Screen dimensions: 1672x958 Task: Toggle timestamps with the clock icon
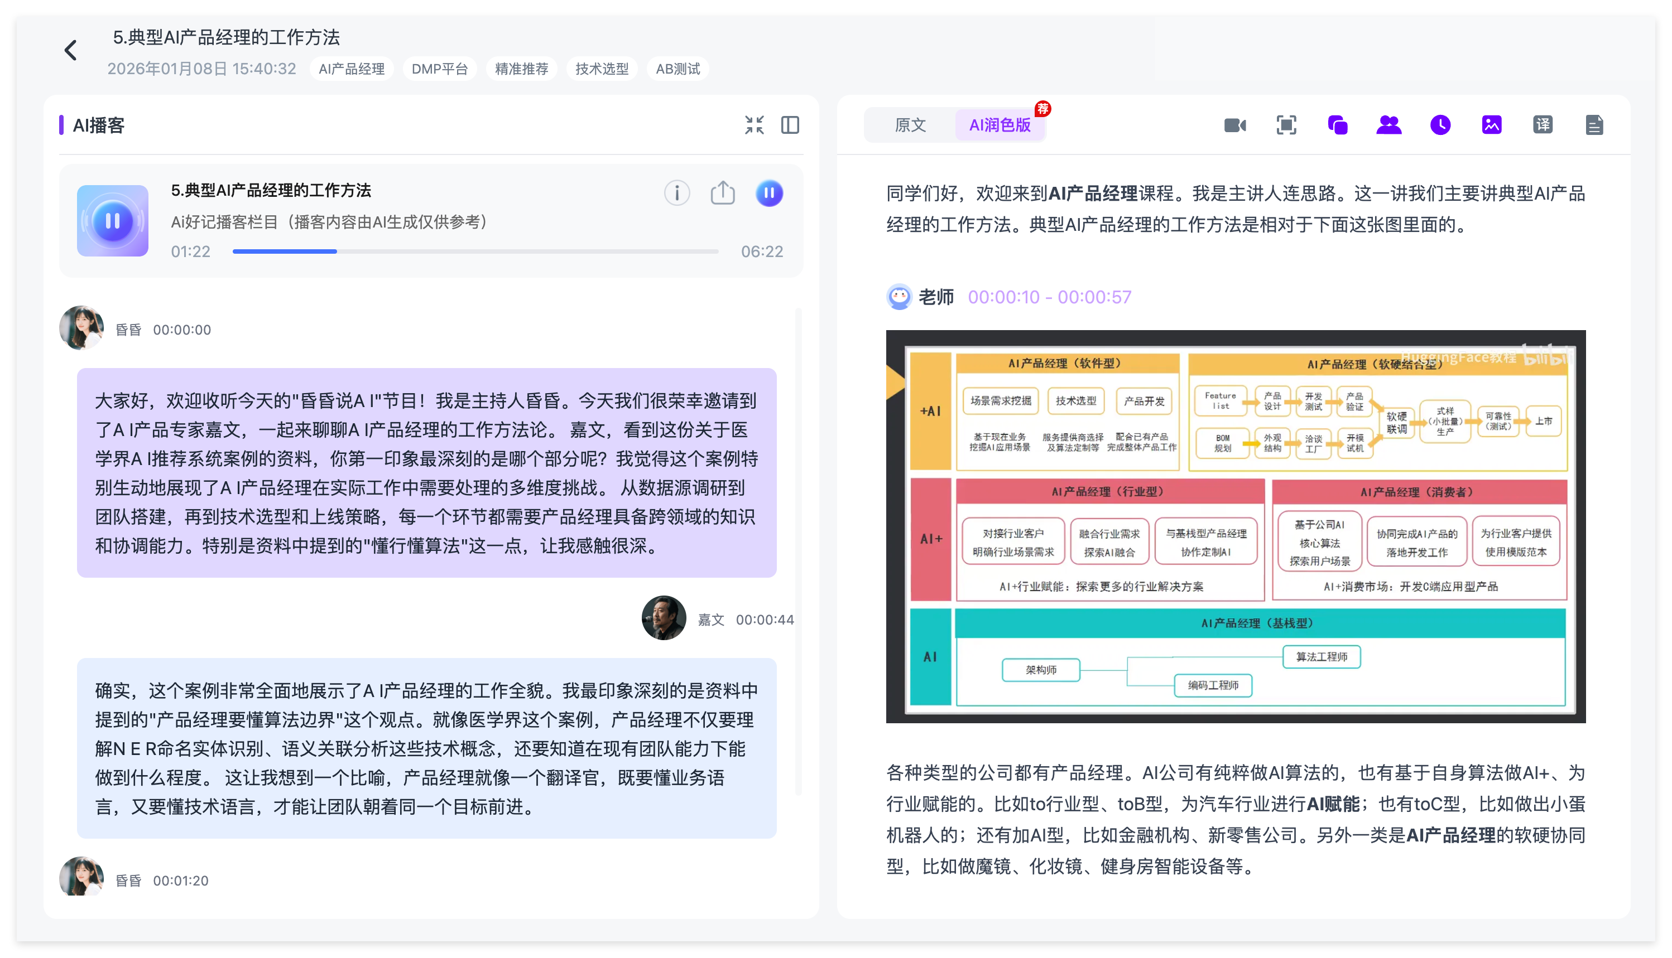tap(1439, 125)
